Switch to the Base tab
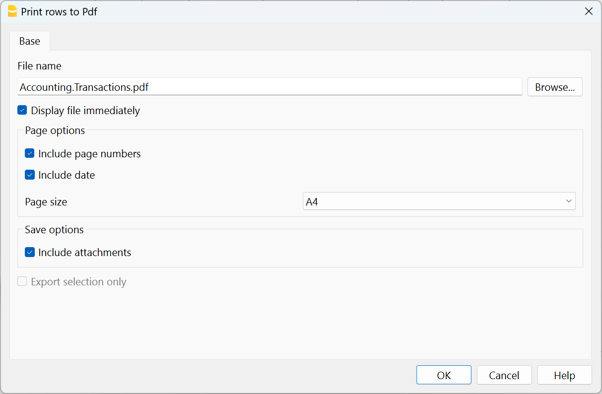 click(x=30, y=41)
